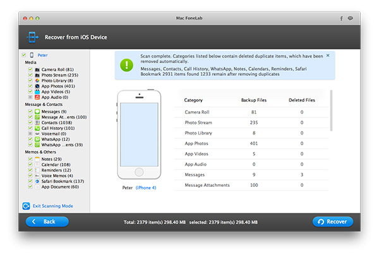Click the Camera Roll icon in sidebar
The image size is (379, 257).
(37, 69)
